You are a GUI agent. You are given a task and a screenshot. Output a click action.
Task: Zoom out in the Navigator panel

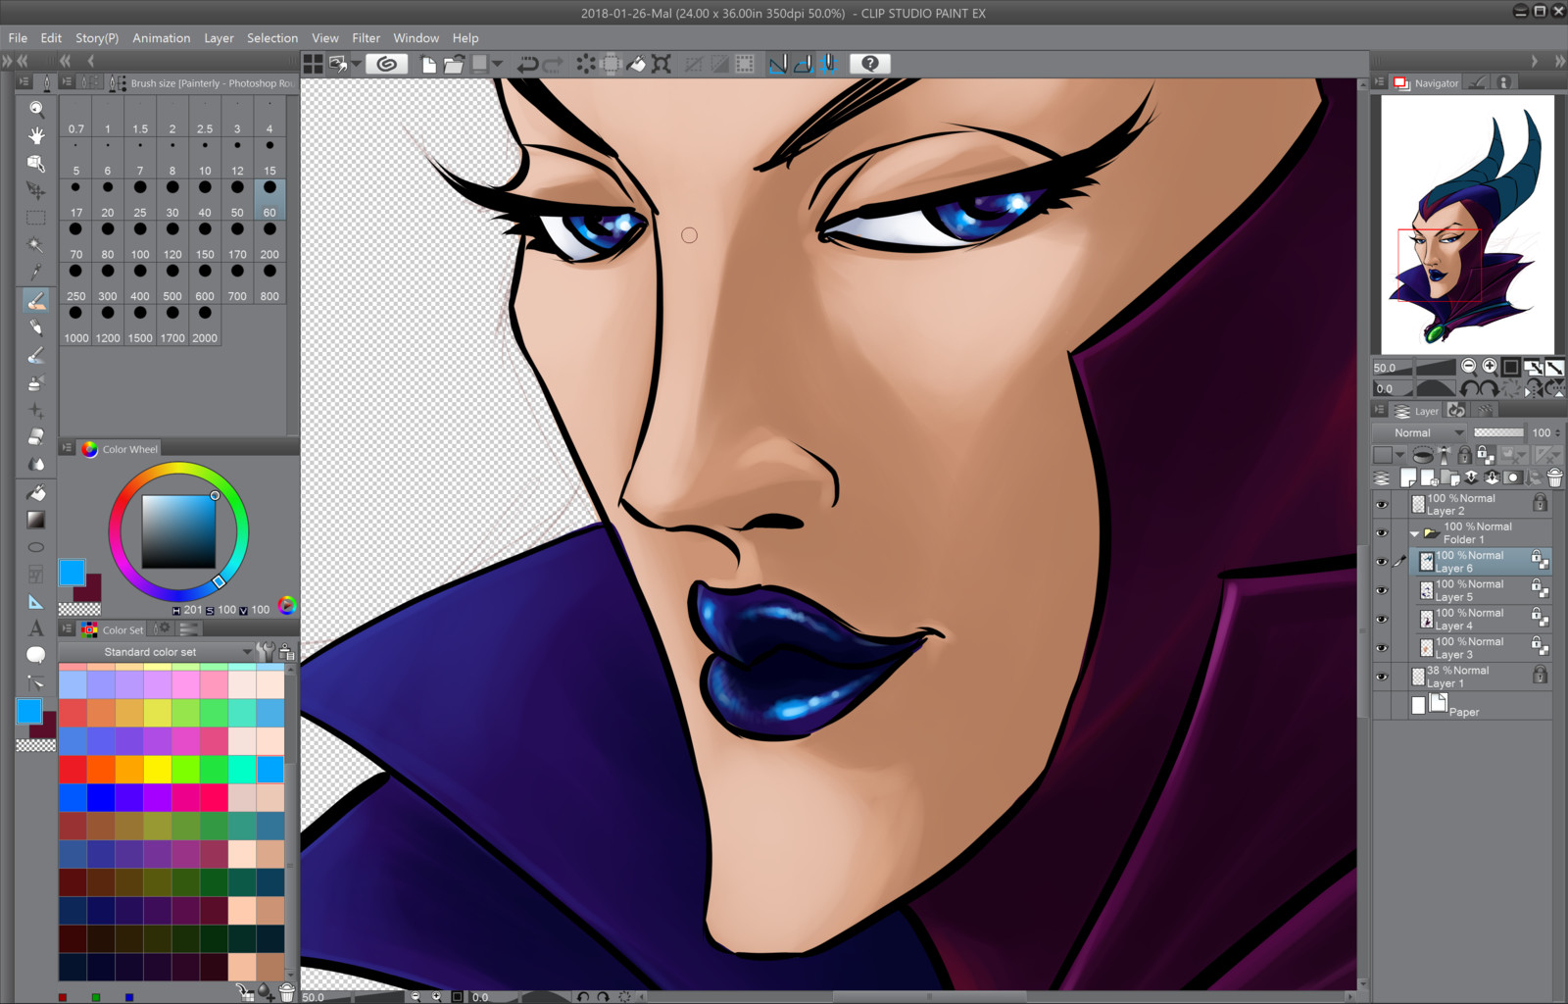[1468, 367]
